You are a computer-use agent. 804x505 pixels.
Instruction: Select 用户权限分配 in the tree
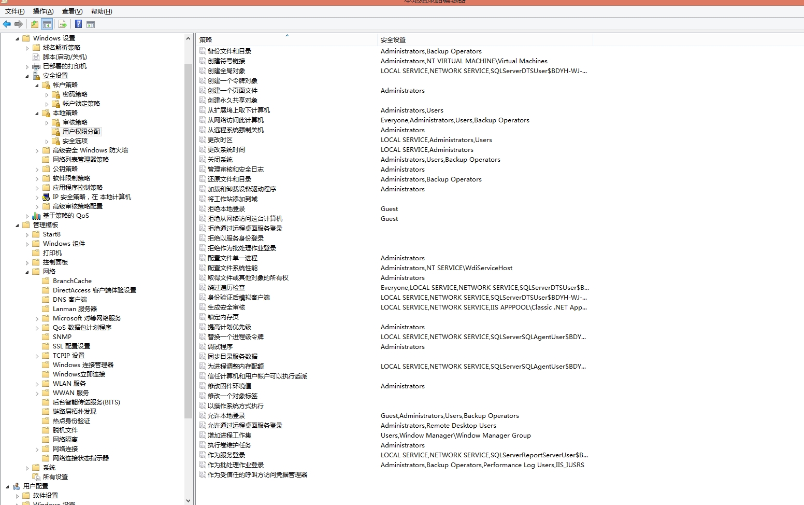tap(81, 132)
